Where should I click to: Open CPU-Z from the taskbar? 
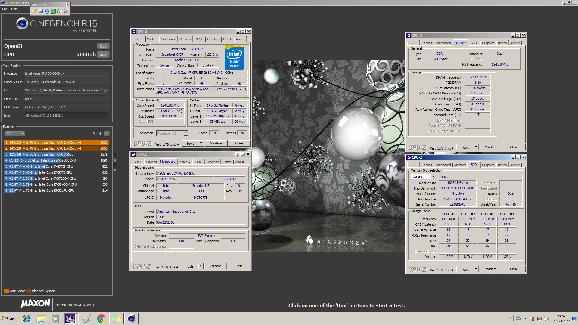coord(70,319)
